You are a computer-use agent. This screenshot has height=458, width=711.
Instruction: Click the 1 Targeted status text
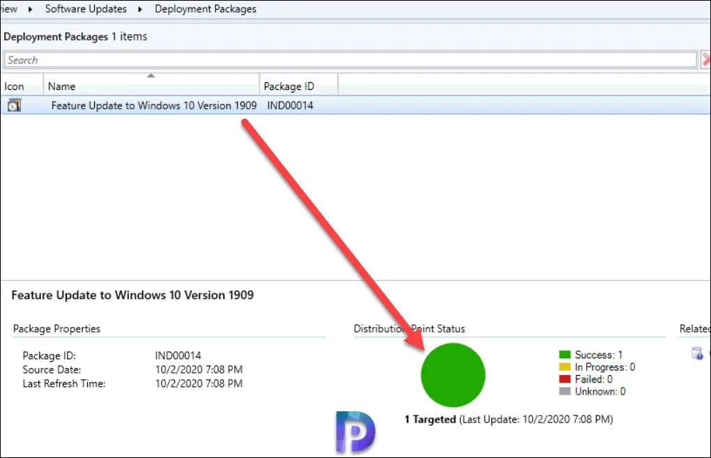[x=430, y=420]
